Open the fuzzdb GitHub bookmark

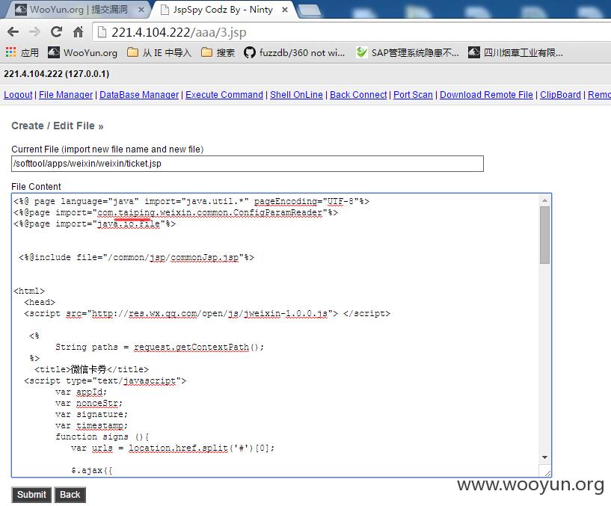pos(294,52)
